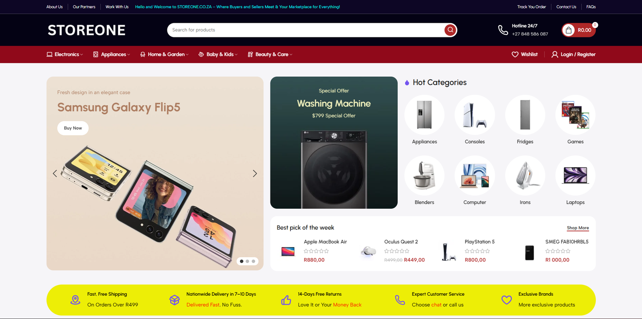
Task: Open the About Us menu item
Action: click(x=55, y=7)
